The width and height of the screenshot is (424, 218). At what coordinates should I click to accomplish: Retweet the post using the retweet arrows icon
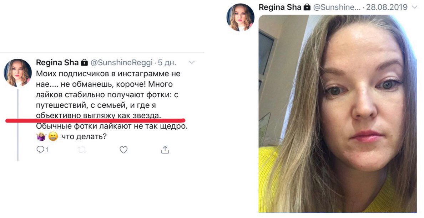tap(82, 150)
